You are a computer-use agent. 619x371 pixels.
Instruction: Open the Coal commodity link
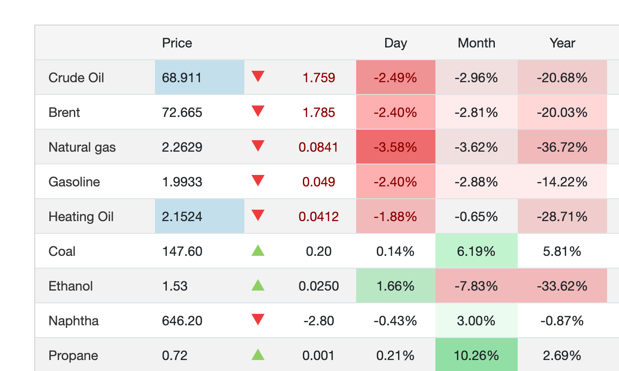pos(62,251)
